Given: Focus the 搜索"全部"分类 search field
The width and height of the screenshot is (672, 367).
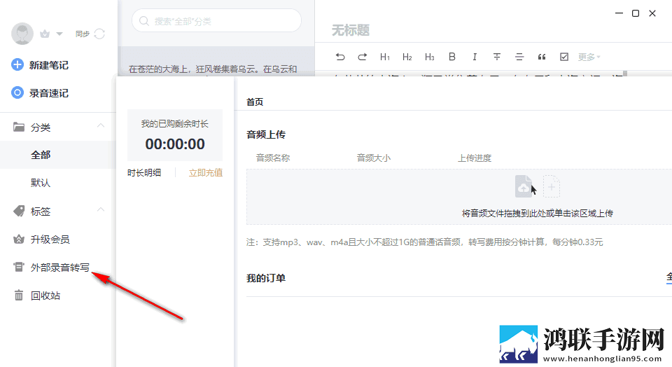Looking at the screenshot, I should click(216, 20).
